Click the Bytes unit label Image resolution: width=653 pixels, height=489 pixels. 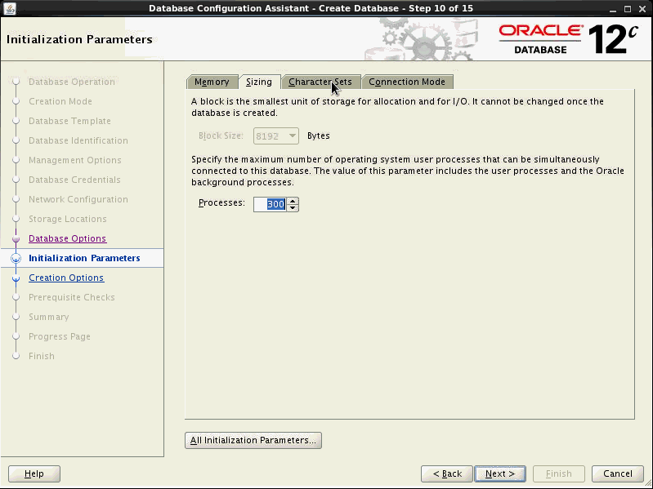click(x=319, y=136)
